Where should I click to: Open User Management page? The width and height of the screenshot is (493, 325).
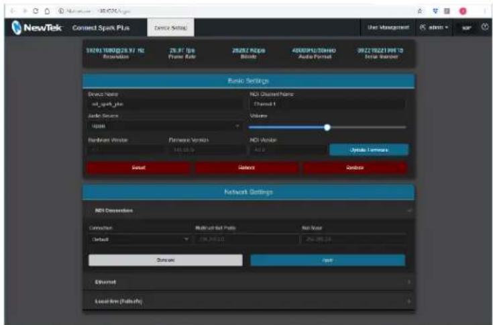pos(388,28)
